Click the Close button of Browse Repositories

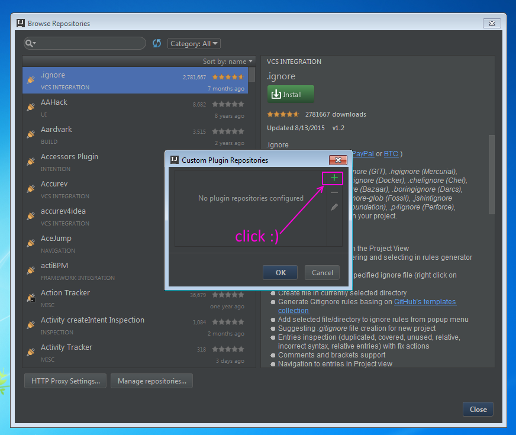[478, 409]
